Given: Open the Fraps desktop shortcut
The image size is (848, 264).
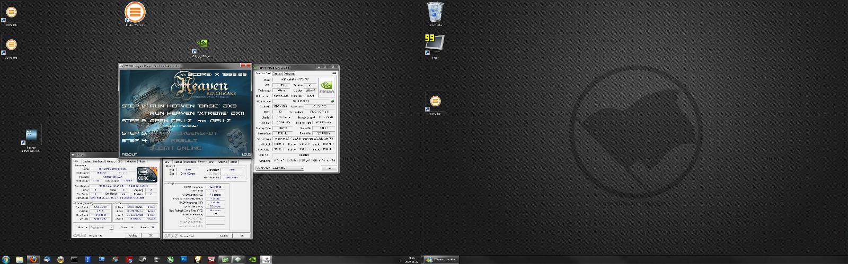Looking at the screenshot, I should pos(435,47).
